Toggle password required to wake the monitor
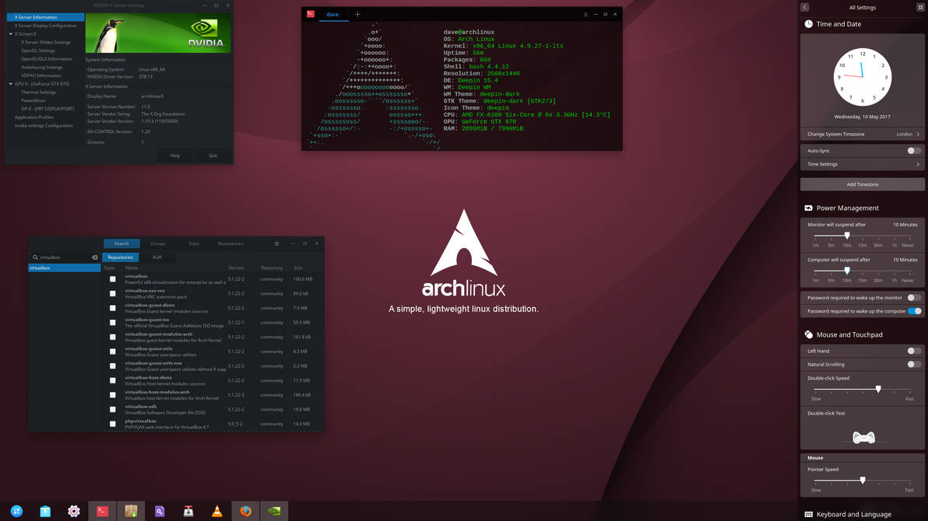 914,298
